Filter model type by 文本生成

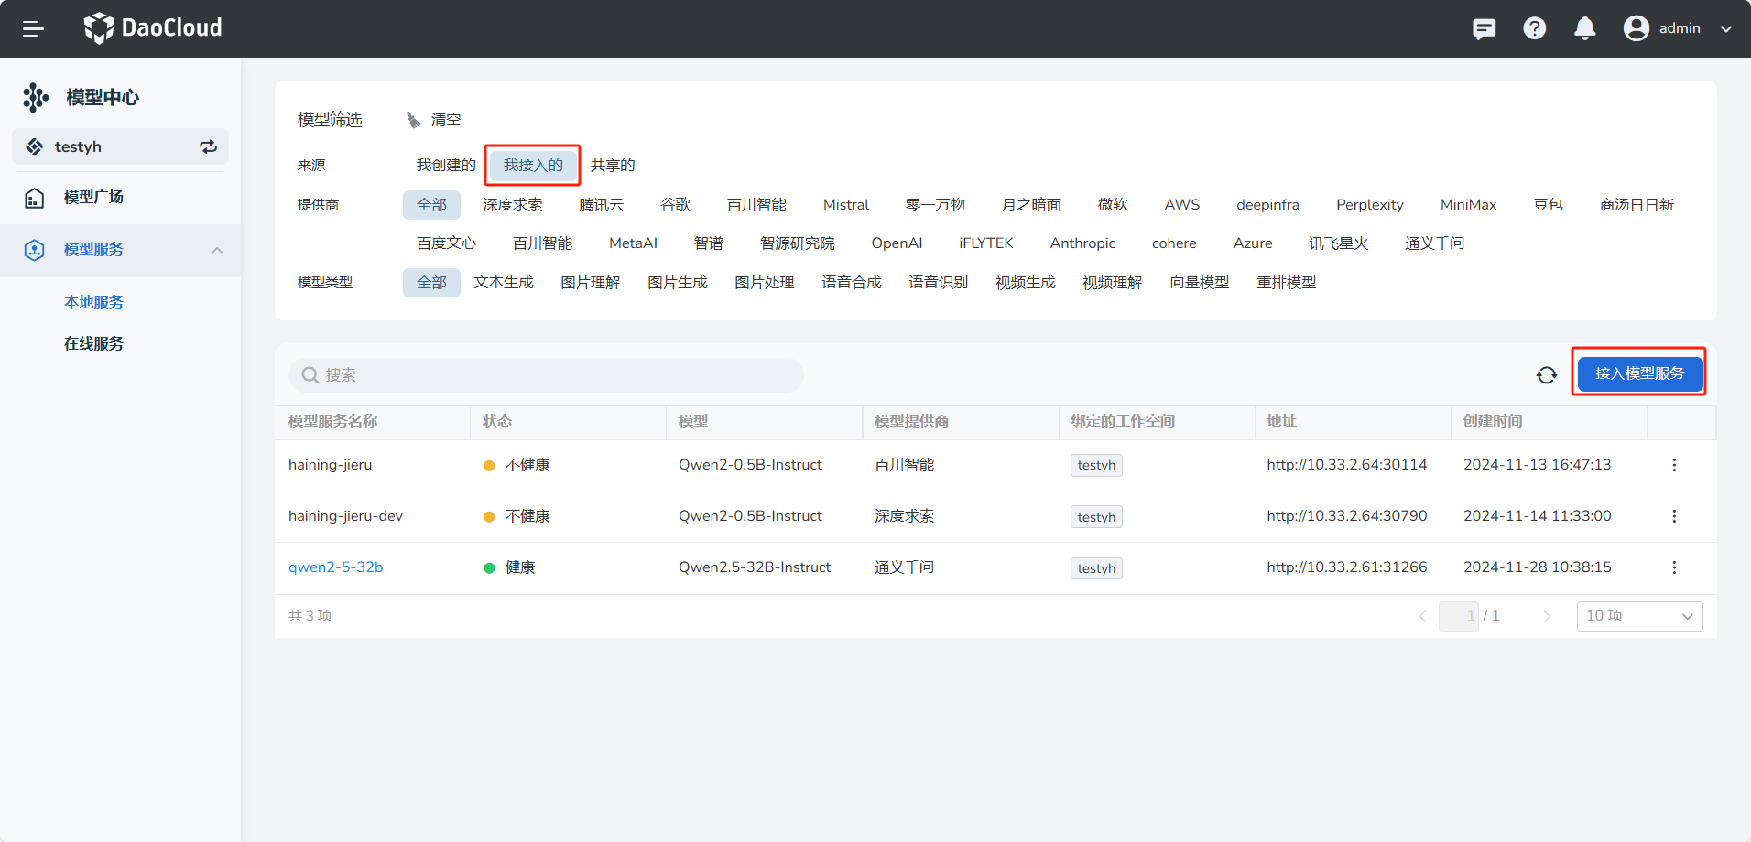(x=504, y=283)
